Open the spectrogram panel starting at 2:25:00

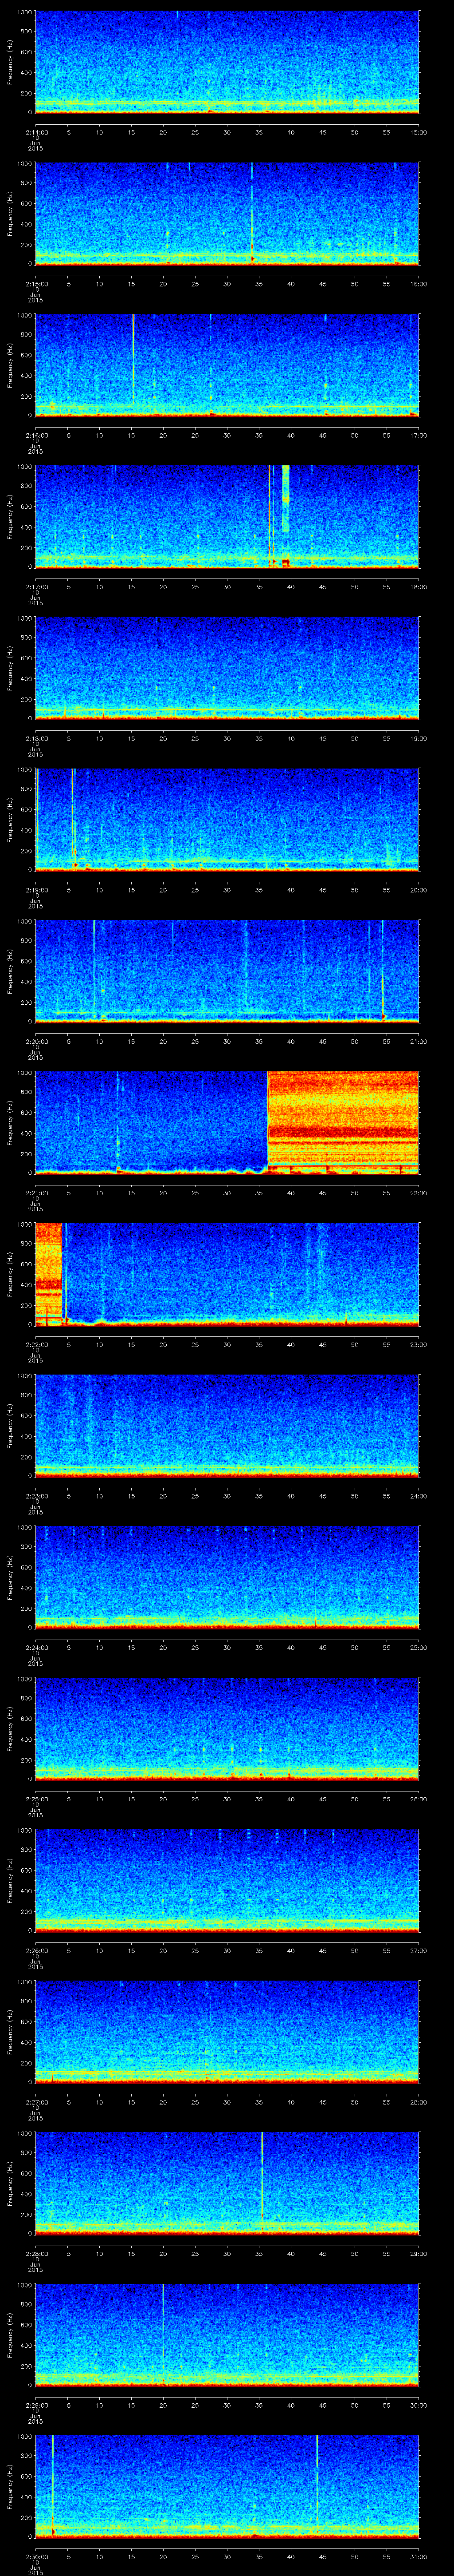(227, 1728)
